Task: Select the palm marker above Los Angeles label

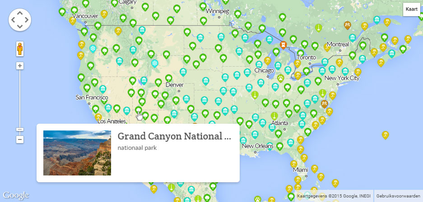Action: [x=98, y=117]
